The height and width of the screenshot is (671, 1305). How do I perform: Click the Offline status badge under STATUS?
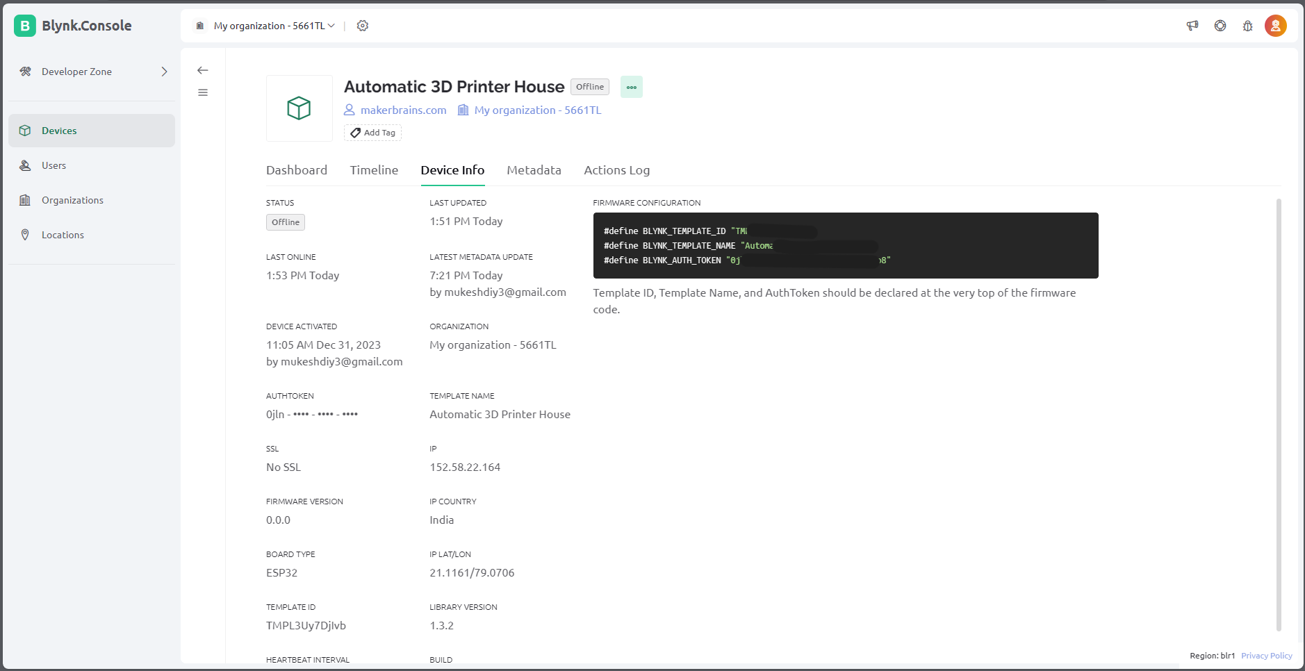point(286,222)
